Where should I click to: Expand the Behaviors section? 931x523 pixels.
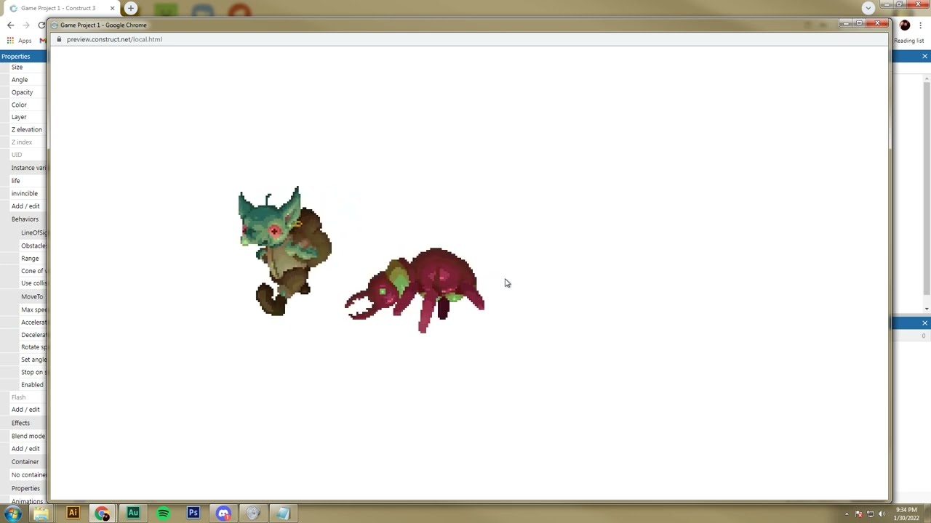click(x=25, y=219)
